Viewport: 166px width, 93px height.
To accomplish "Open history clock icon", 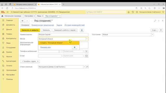I will [x=133, y=12].
